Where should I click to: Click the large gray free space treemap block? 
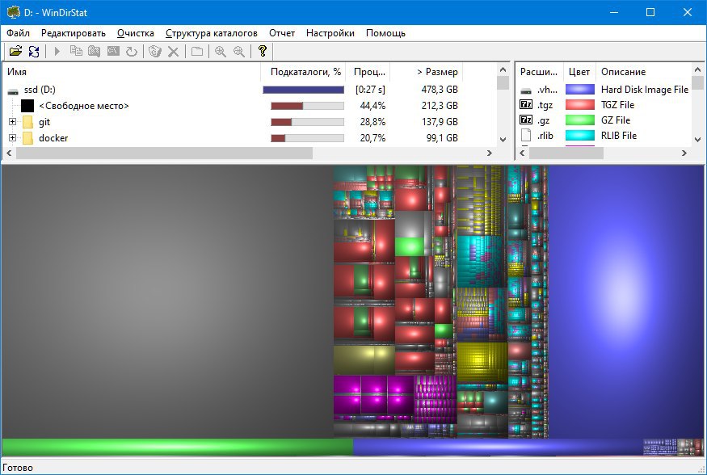tap(167, 301)
